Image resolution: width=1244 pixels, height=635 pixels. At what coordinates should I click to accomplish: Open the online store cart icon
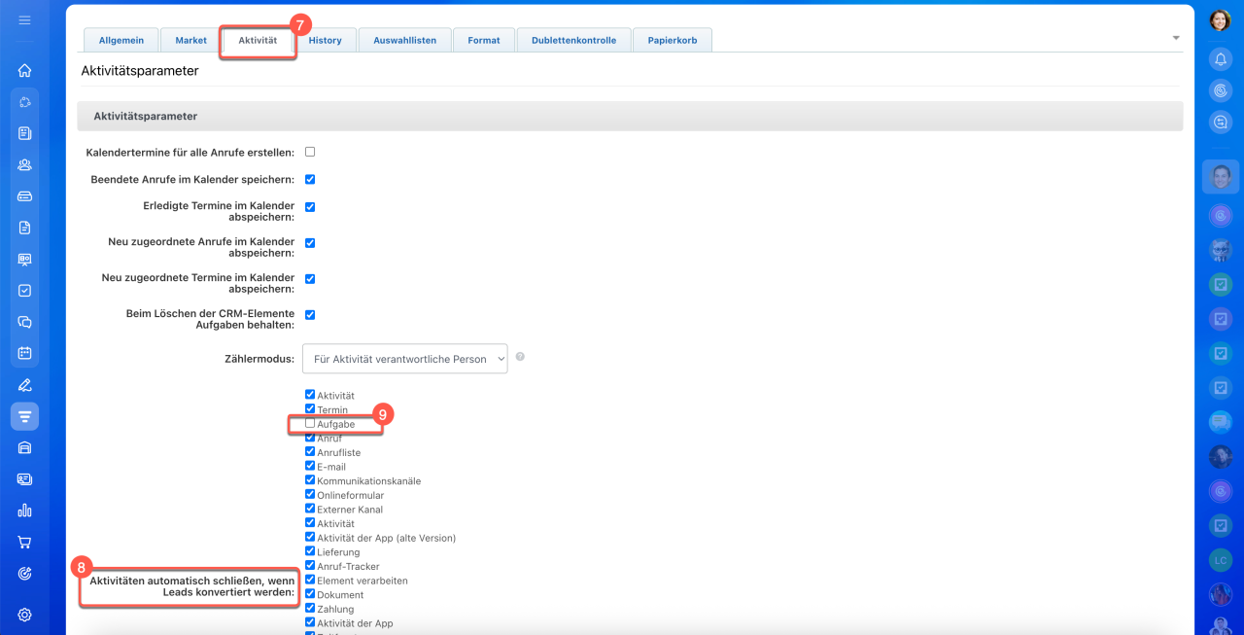24,542
